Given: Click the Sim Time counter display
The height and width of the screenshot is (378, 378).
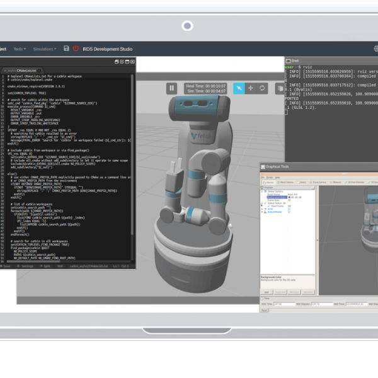Looking at the screenshot, I should point(207,91).
